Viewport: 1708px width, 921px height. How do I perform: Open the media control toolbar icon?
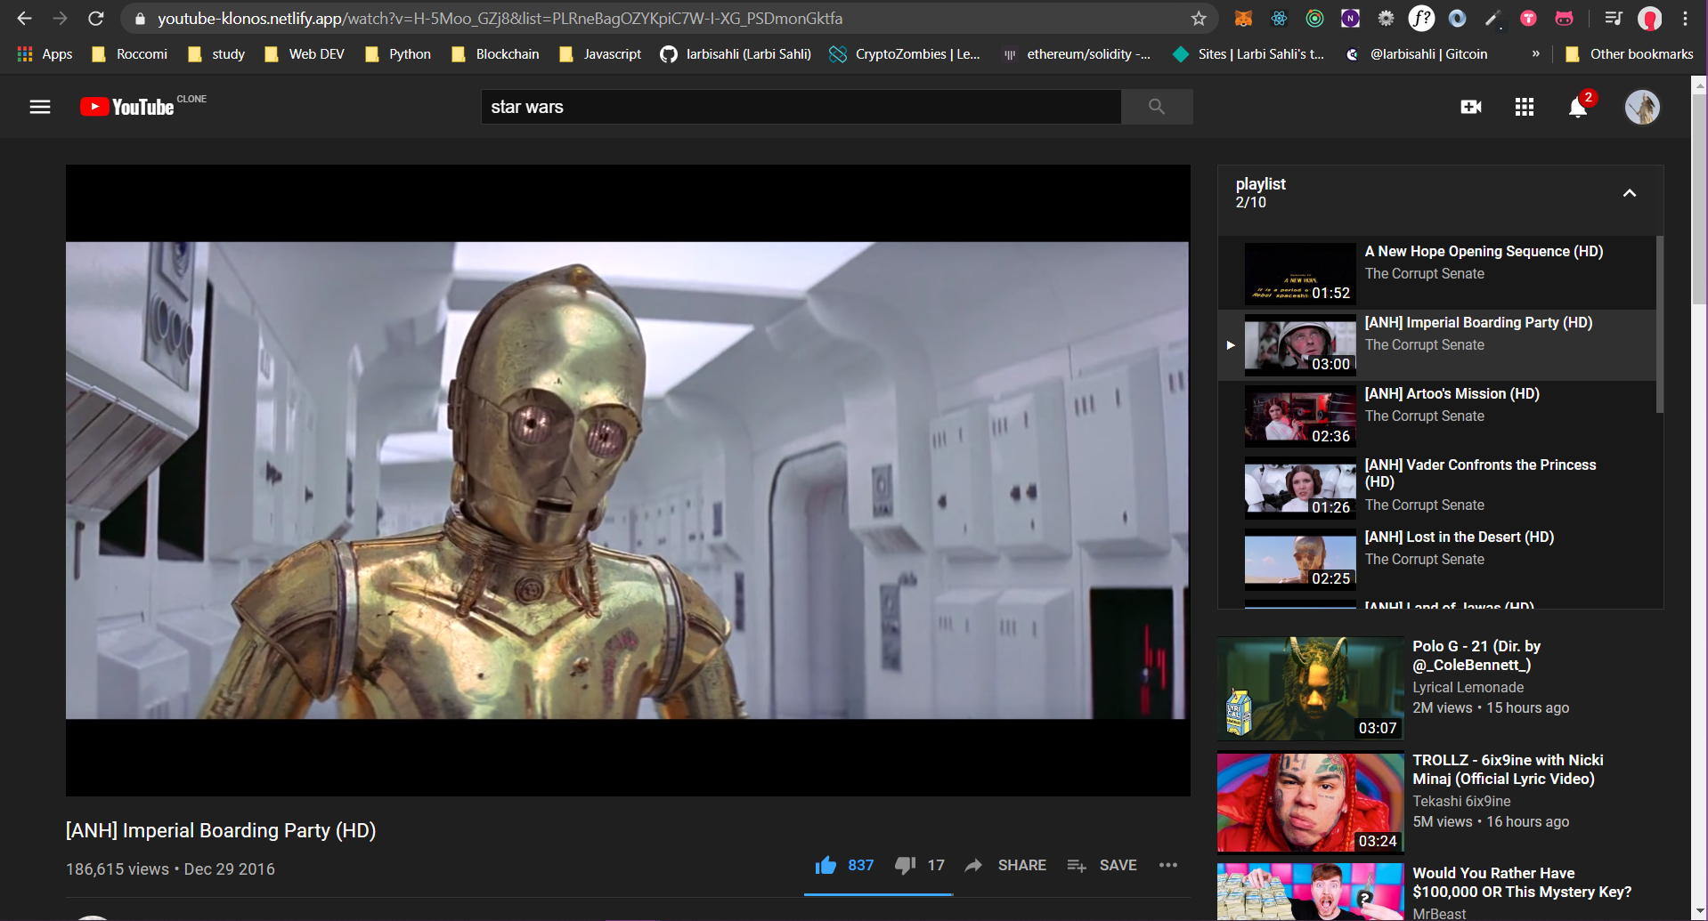[1614, 18]
